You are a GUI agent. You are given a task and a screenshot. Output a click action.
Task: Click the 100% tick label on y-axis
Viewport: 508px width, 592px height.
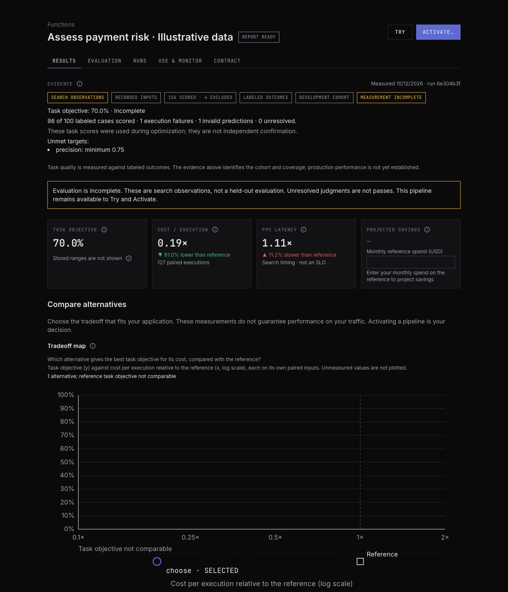pyautogui.click(x=66, y=395)
